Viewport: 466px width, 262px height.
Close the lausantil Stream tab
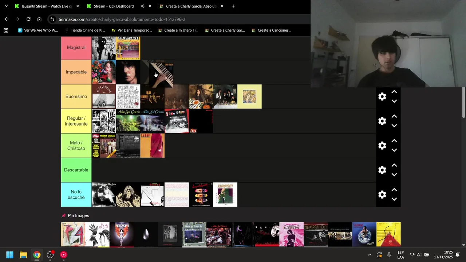coord(78,6)
